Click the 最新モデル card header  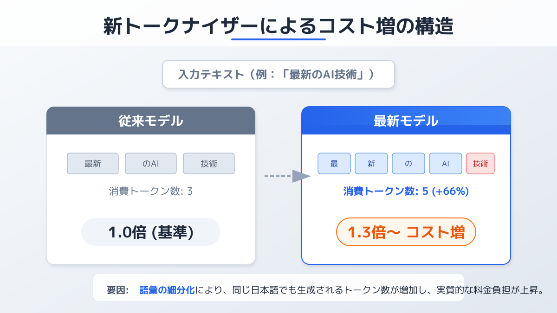tap(406, 121)
